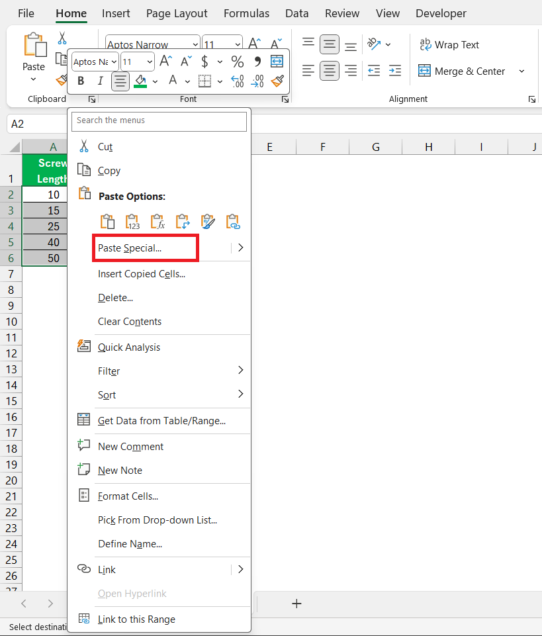Open the Formulas ribbon tab
Screen dimensions: 542x636
[x=246, y=13]
